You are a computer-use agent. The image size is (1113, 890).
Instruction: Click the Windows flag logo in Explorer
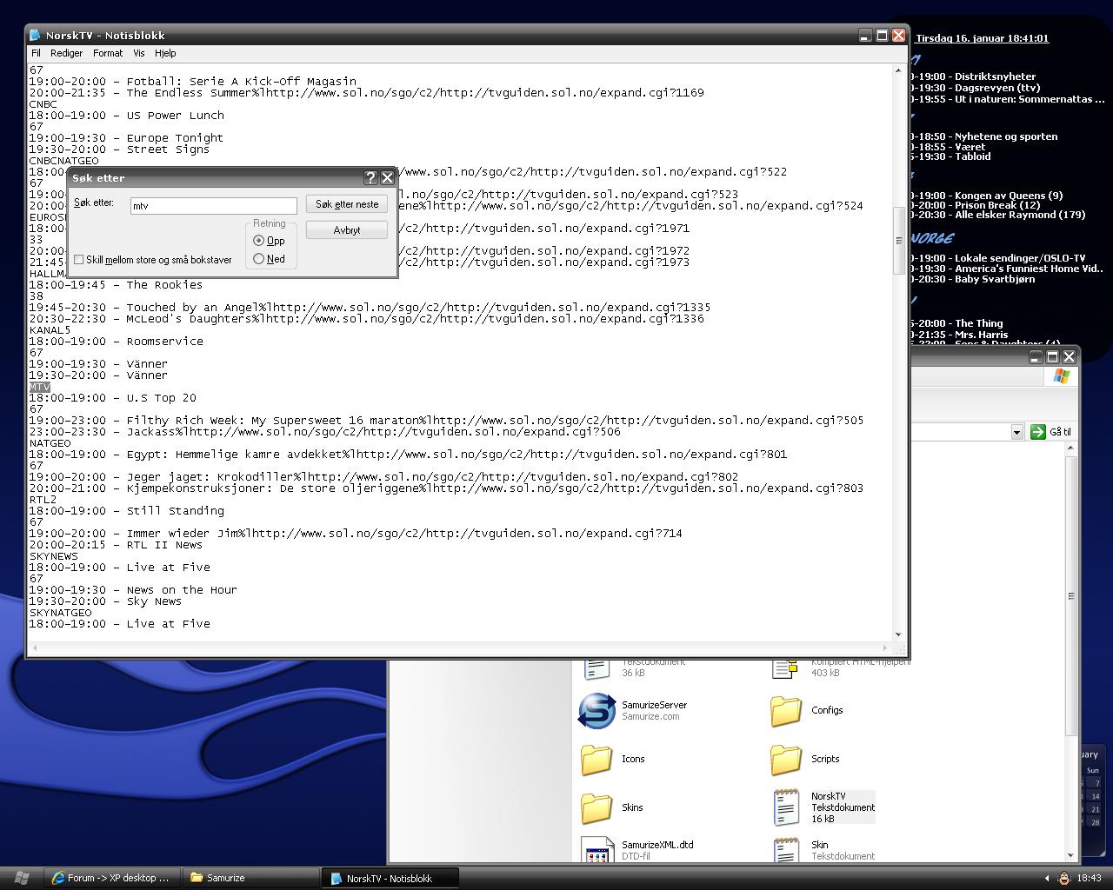pyautogui.click(x=1061, y=375)
